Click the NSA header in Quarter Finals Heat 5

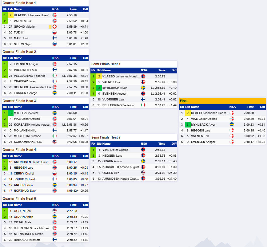[x=55, y=205]
